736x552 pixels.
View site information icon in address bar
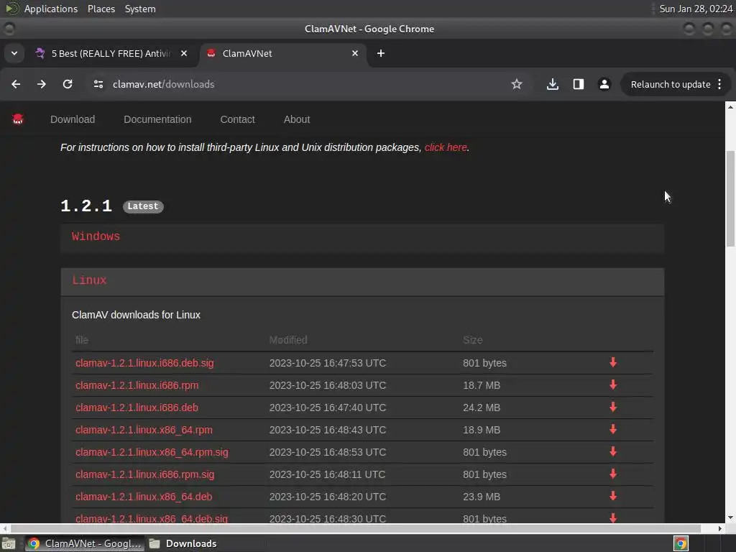pos(98,84)
